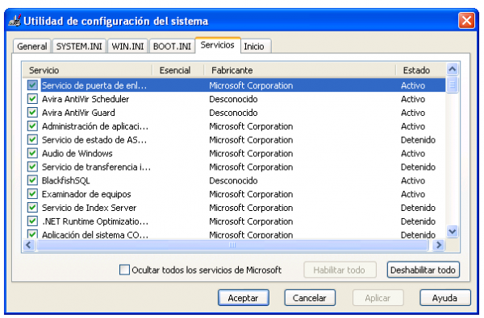Toggle Aplicación del sistema CO... checkbox
Image resolution: width=484 pixels, height=318 pixels.
(32, 234)
